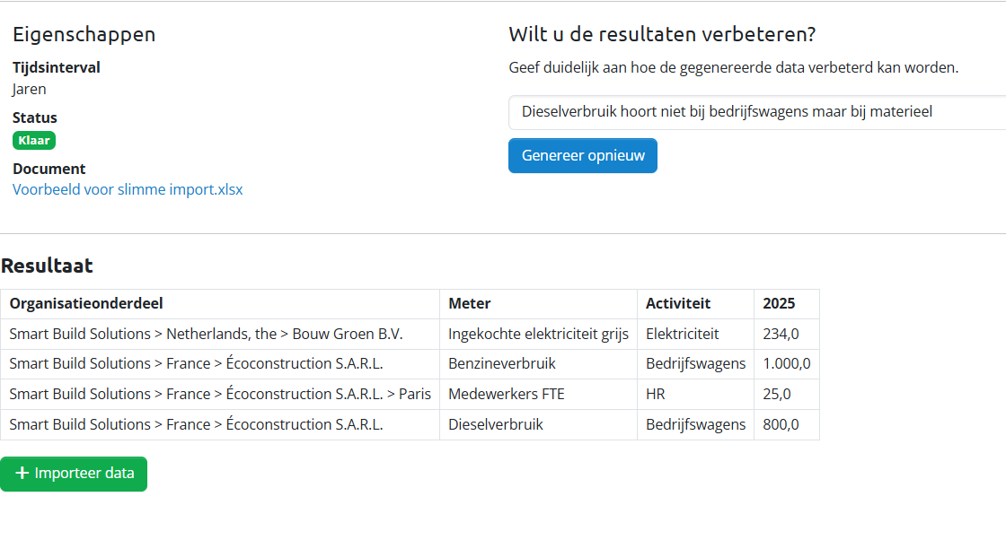Open the Voorbeeld voor slimme import.xlsx link
1006x540 pixels.
click(x=128, y=190)
